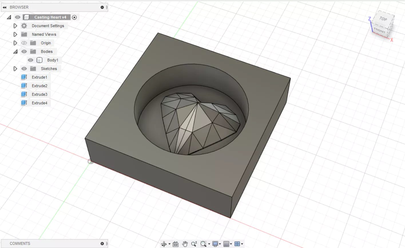Image resolution: width=405 pixels, height=248 pixels.
Task: Click the FRONT face of the ViewCube
Action: pyautogui.click(x=380, y=30)
